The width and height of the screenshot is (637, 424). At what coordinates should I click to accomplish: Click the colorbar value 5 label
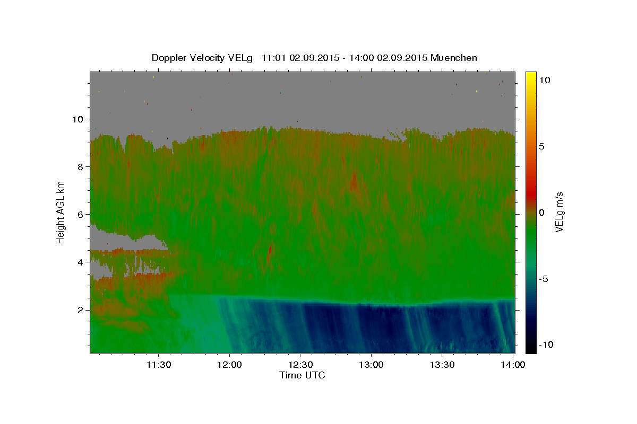pos(541,146)
